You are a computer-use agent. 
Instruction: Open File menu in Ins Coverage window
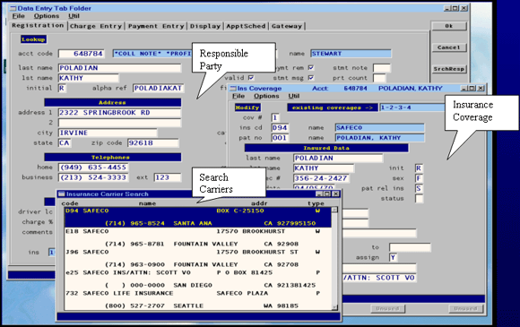(x=238, y=96)
